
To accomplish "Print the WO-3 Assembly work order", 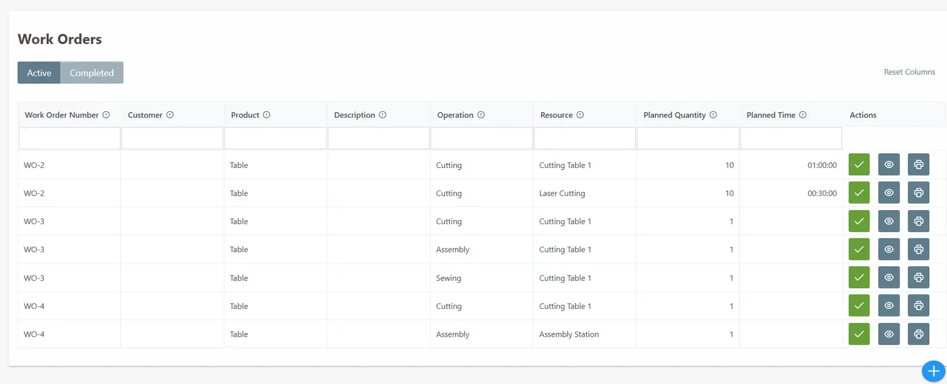I will click(919, 250).
